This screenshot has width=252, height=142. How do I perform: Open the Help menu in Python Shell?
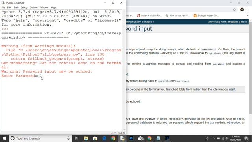(53, 7)
